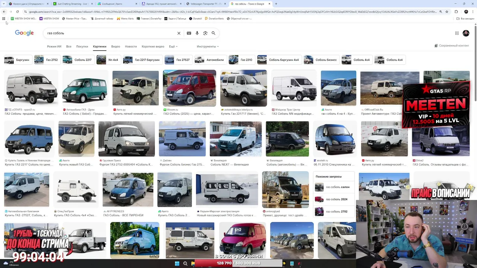Open the 'Покупки' results tab
The image size is (477, 268).
[82, 47]
